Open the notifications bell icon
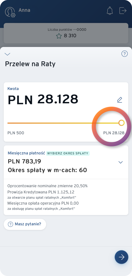Viewport: 132px width, 276px height. pos(110,11)
